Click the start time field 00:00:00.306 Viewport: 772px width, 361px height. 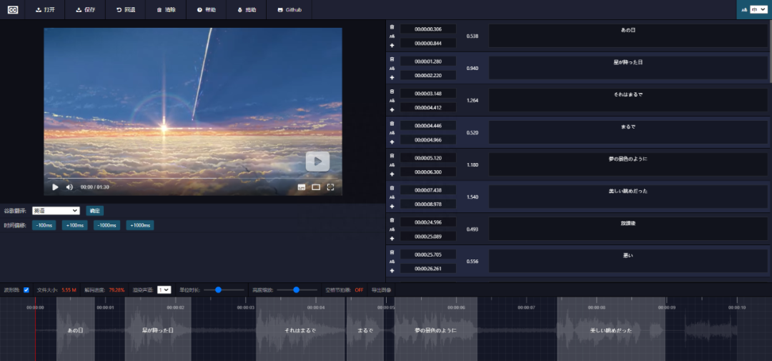(428, 29)
